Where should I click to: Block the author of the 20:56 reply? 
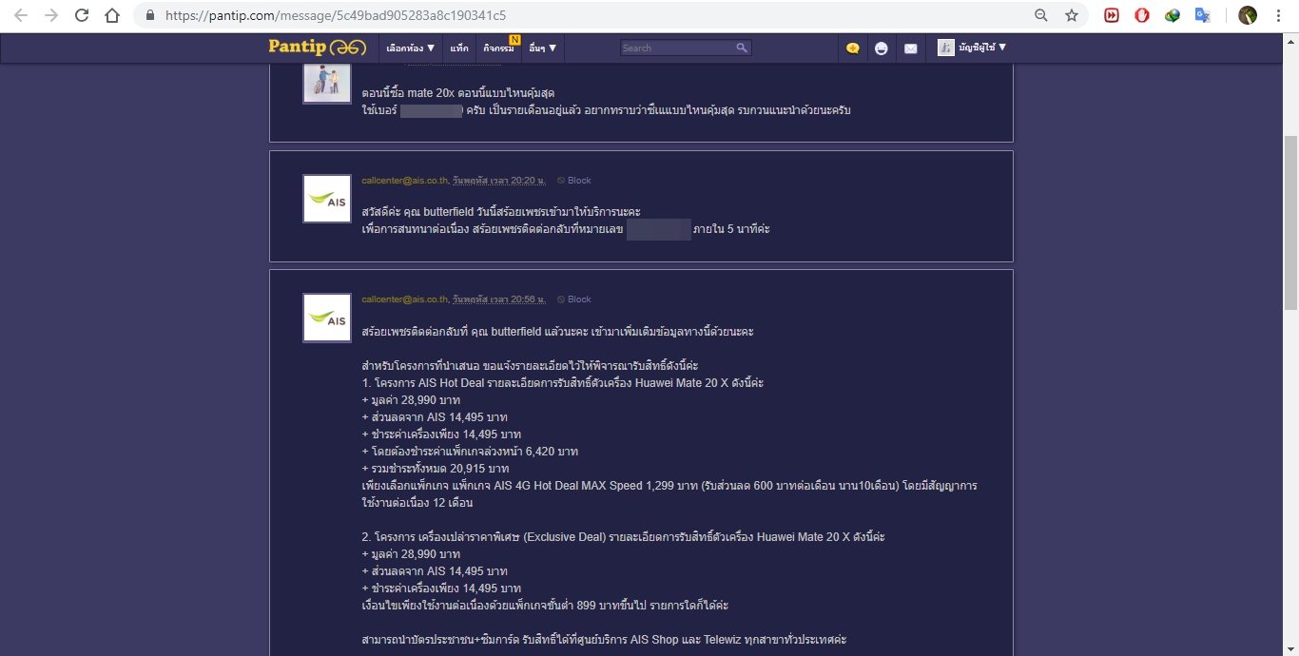pyautogui.click(x=579, y=299)
